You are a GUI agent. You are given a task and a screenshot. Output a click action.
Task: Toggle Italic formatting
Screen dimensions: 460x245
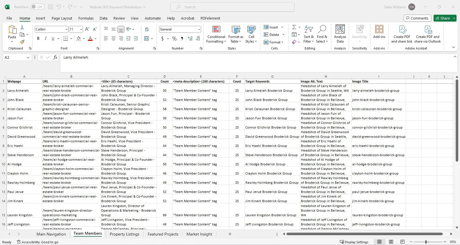pos(45,38)
